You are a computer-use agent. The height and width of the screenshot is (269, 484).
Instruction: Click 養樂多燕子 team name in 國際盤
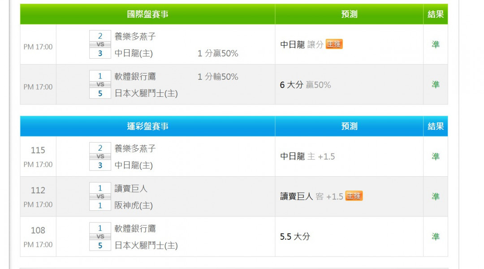click(x=135, y=36)
